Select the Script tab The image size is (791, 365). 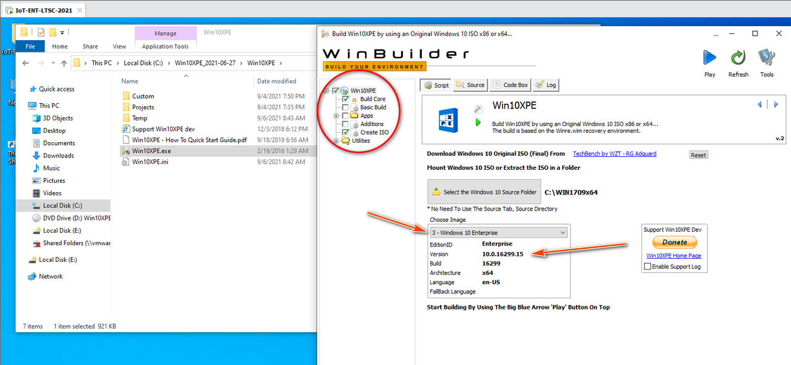coord(436,85)
